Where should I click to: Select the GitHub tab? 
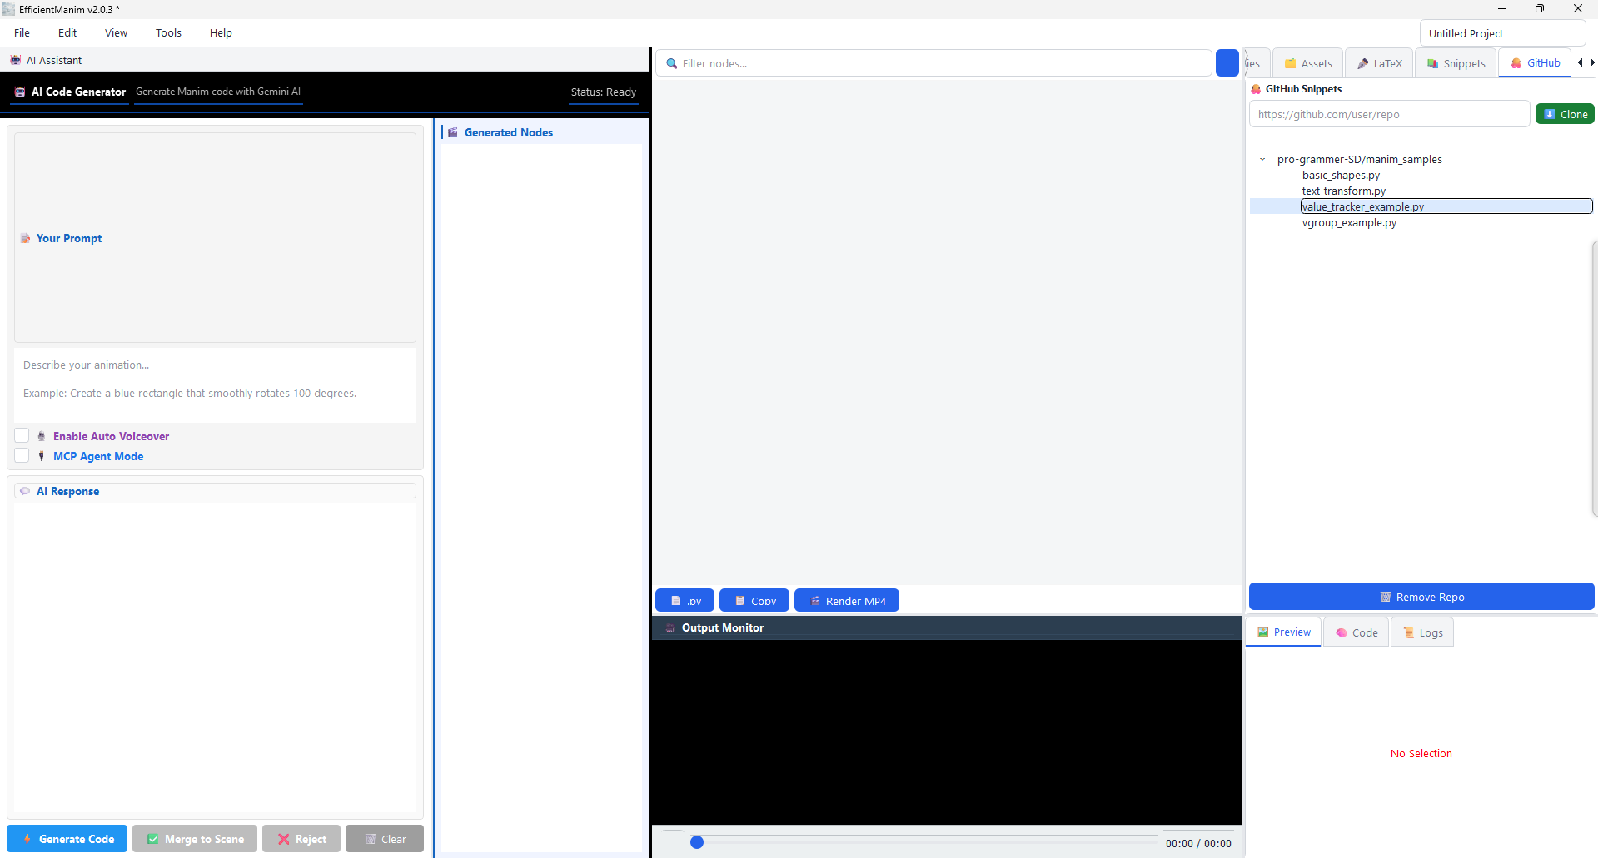(x=1535, y=63)
